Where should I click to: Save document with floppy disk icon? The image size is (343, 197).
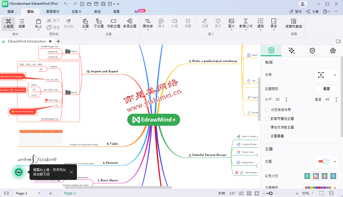point(96,4)
